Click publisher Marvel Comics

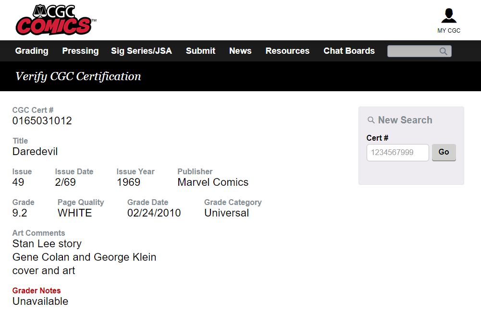(x=213, y=182)
